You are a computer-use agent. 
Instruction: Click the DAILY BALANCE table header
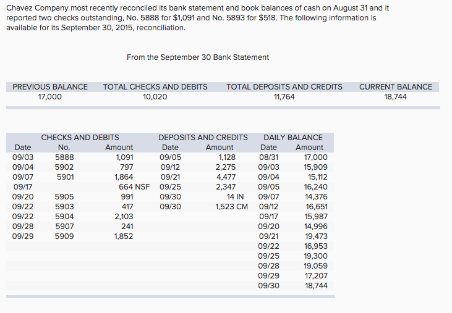(293, 137)
